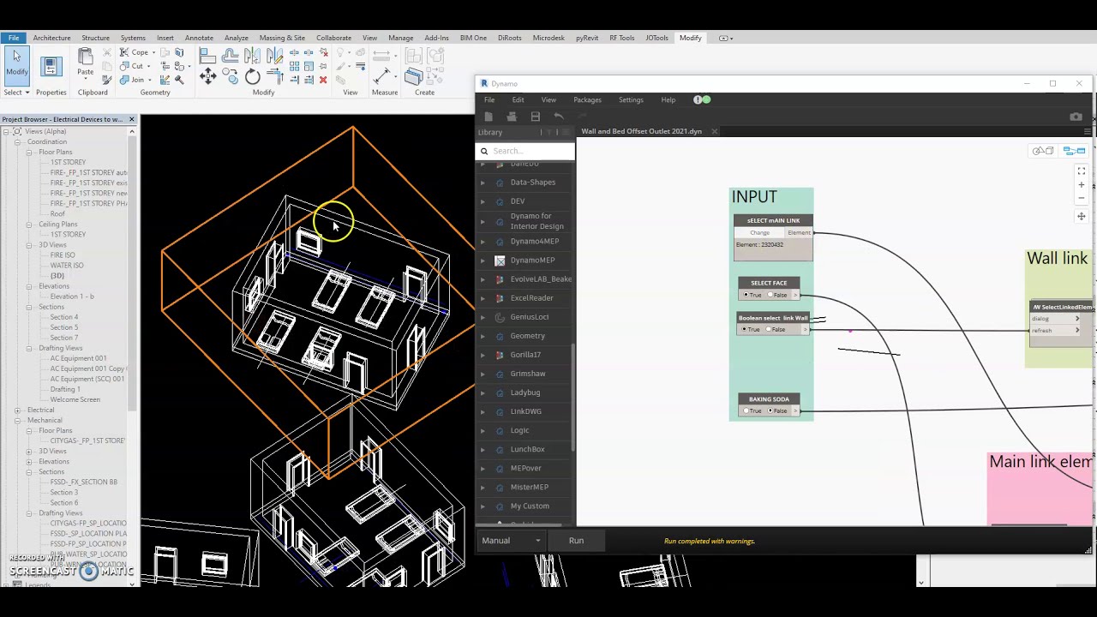Switch to Dynamo 3D background preview view
This screenshot has height=617, width=1097.
[1043, 151]
